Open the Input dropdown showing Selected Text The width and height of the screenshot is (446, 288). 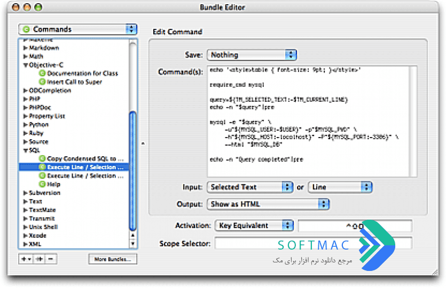pyautogui.click(x=250, y=187)
